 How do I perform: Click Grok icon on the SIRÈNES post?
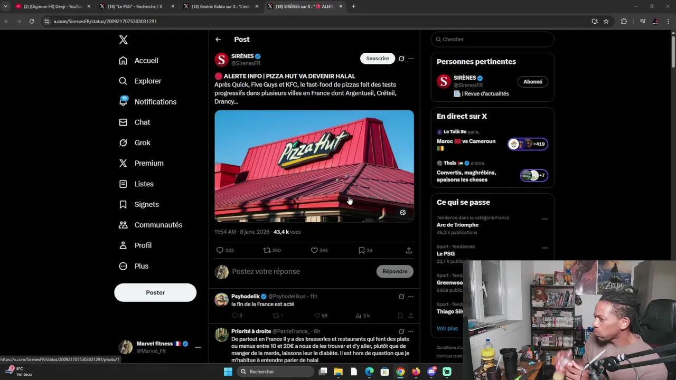point(401,59)
